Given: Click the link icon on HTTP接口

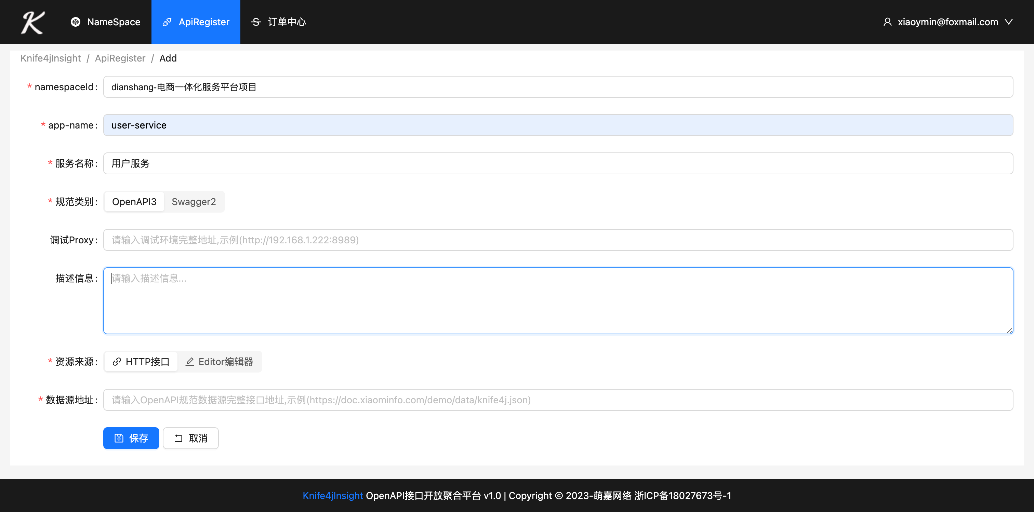Looking at the screenshot, I should click(x=117, y=362).
